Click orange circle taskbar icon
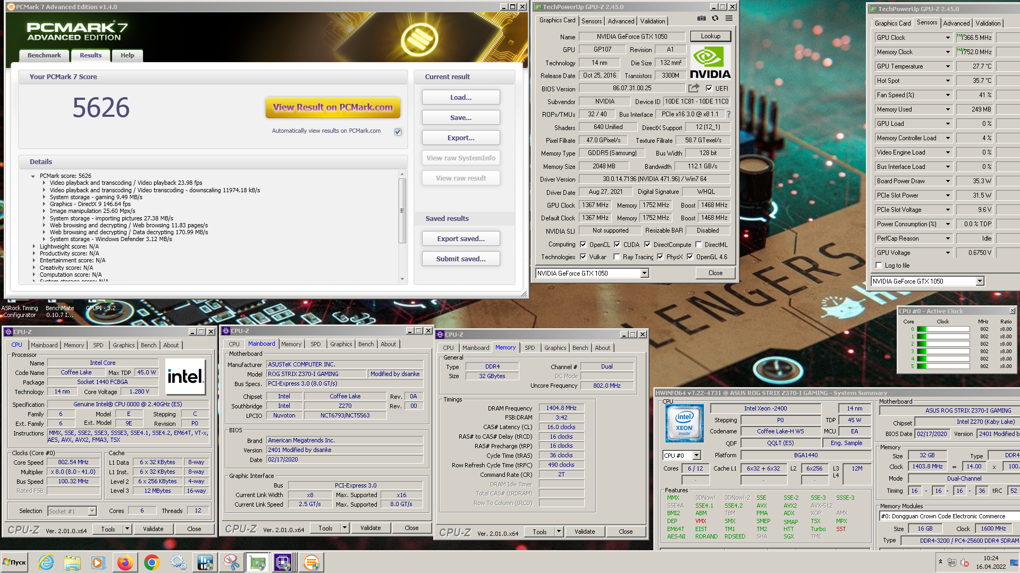The image size is (1020, 573). [311, 562]
